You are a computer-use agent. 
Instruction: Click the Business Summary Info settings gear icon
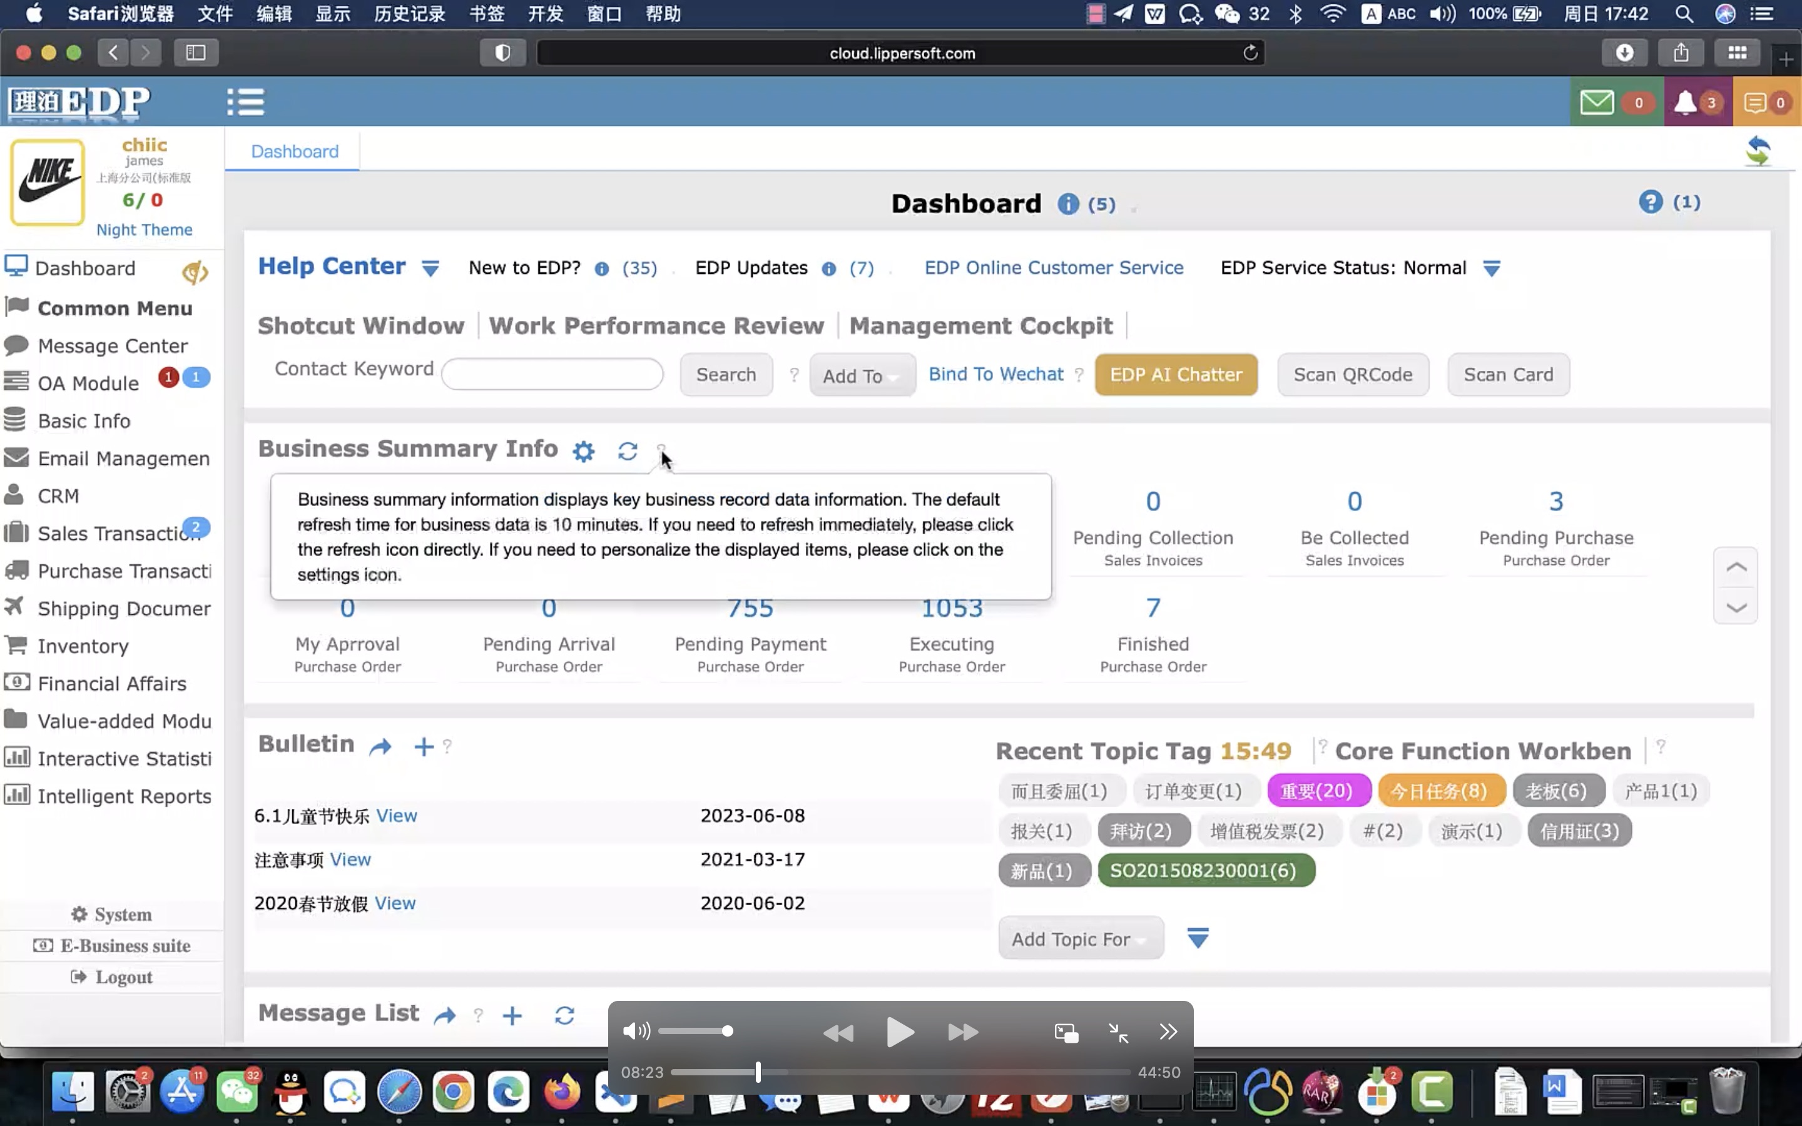tap(584, 450)
